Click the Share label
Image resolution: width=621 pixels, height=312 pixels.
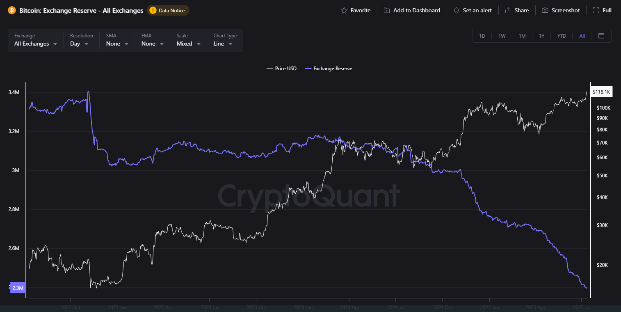click(522, 10)
